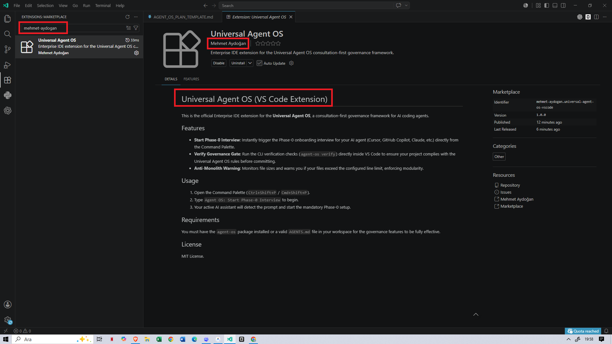
Task: Open the AGENT_OS_PLAN_TEMPLATE.md editor tab
Action: 183,17
